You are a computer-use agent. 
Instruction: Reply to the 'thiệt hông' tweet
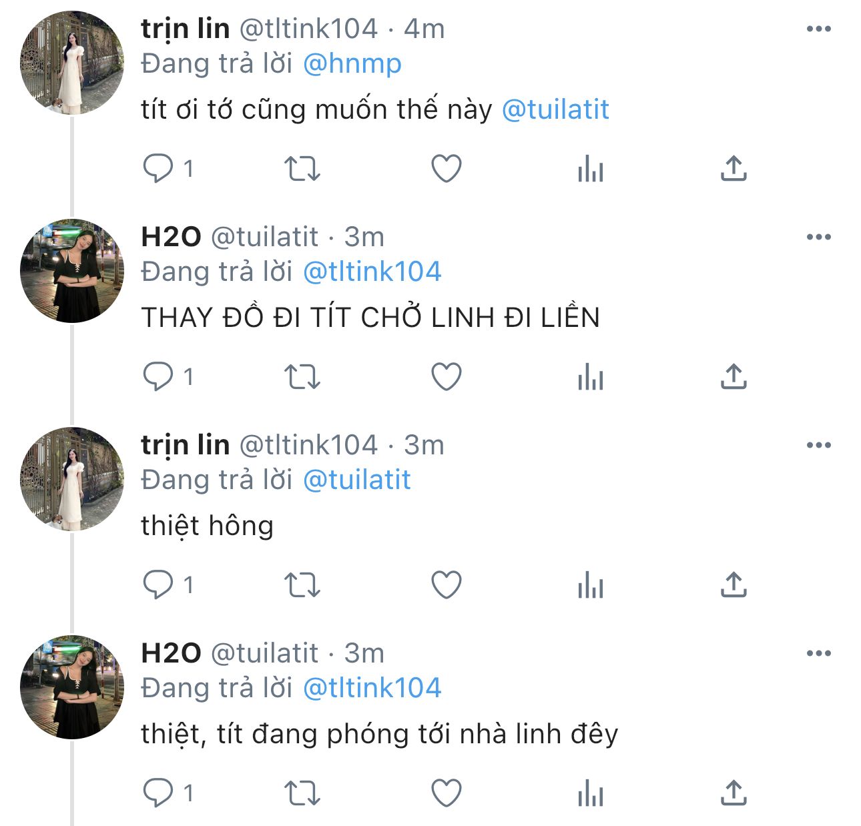[158, 585]
